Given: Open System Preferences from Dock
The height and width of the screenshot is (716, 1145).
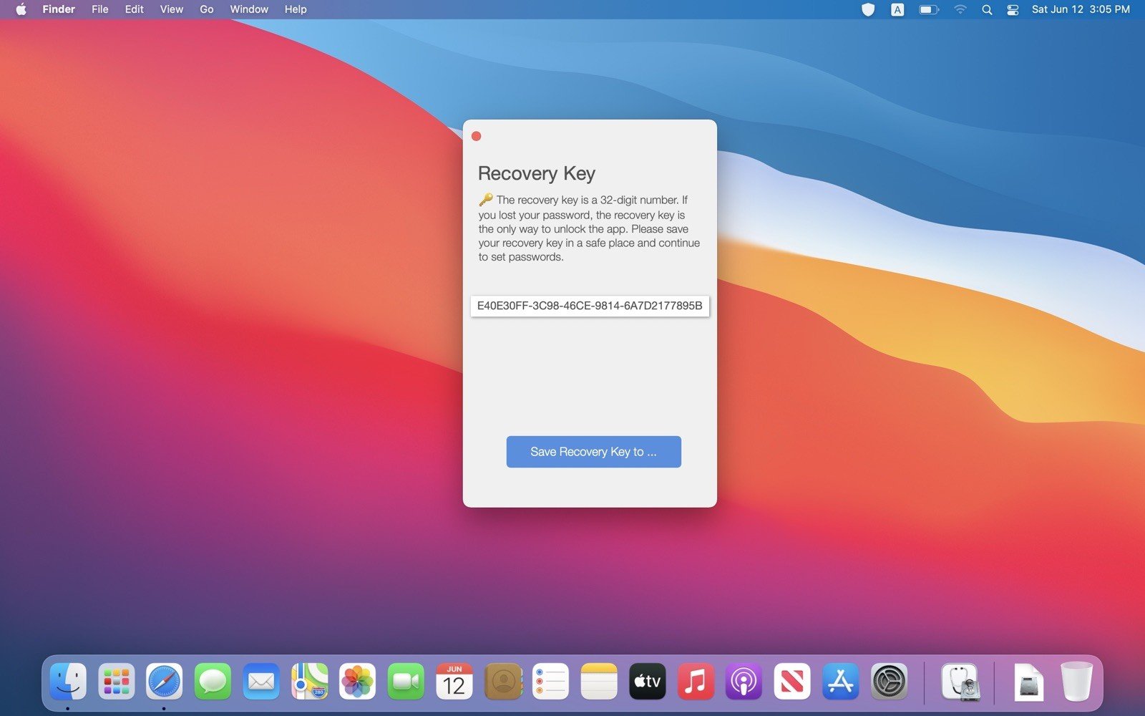Looking at the screenshot, I should tap(889, 681).
